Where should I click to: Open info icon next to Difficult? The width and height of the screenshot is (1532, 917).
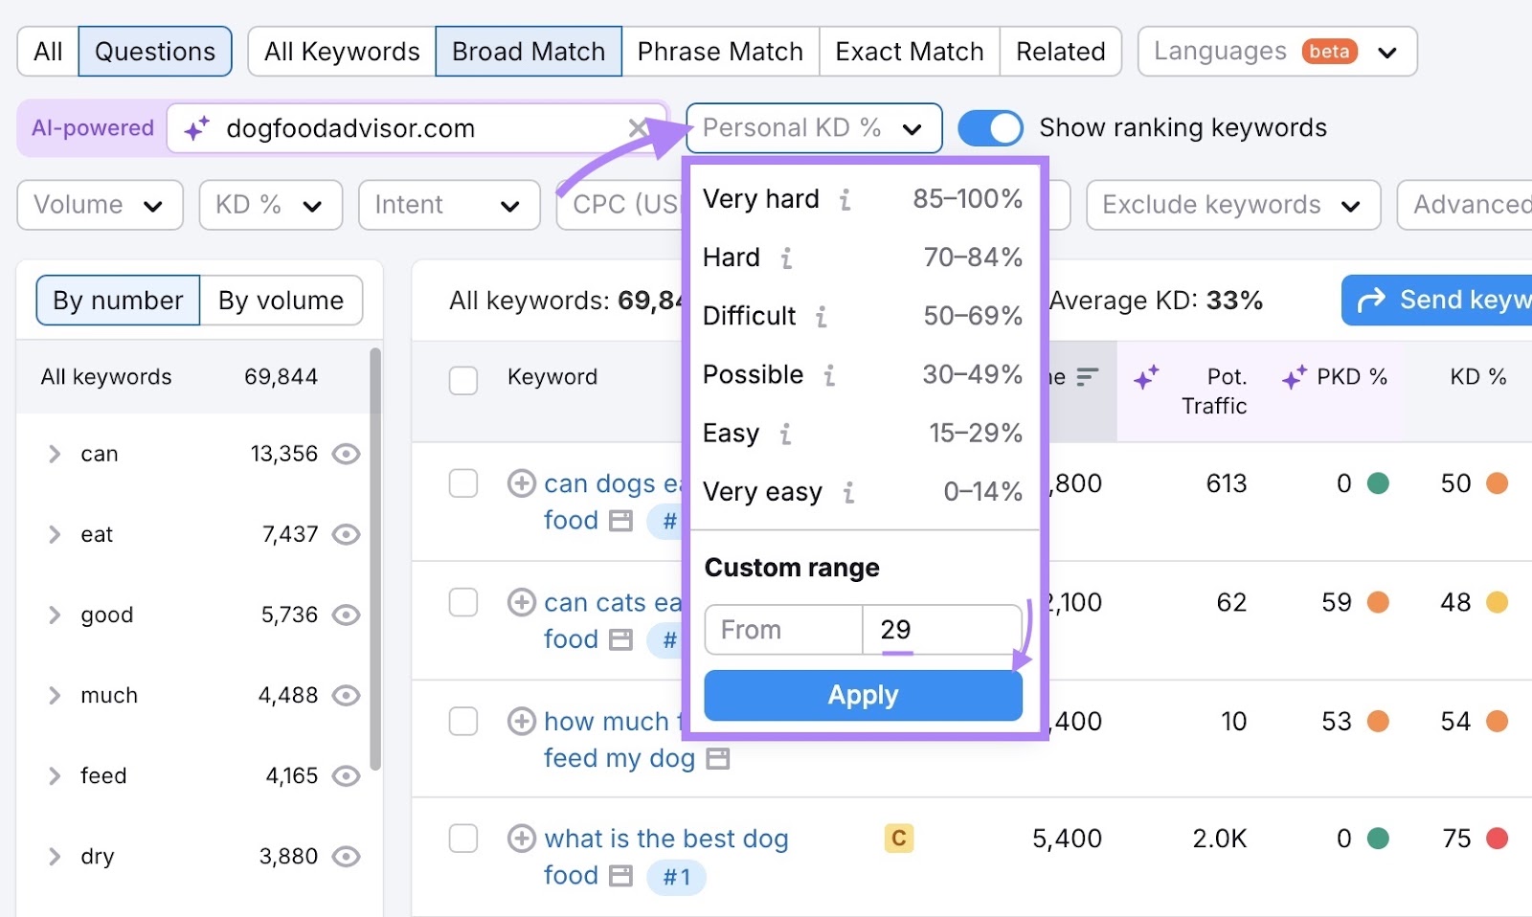tap(822, 316)
